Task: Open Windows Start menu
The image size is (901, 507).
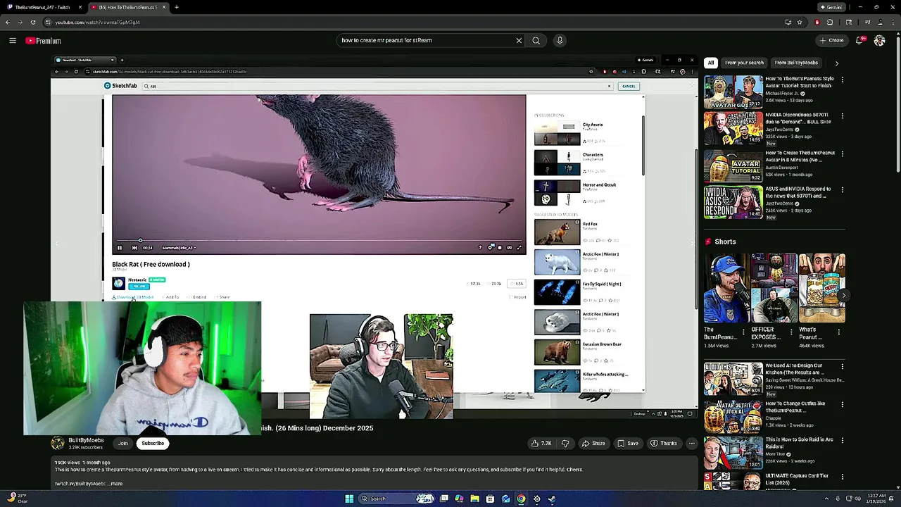Action: [x=349, y=499]
